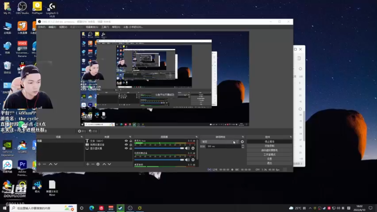
Task: Open the transition properties gear icon
Action: (242, 142)
